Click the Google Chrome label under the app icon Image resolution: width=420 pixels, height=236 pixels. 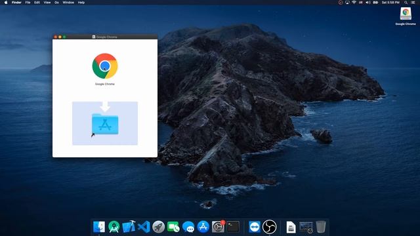point(105,84)
